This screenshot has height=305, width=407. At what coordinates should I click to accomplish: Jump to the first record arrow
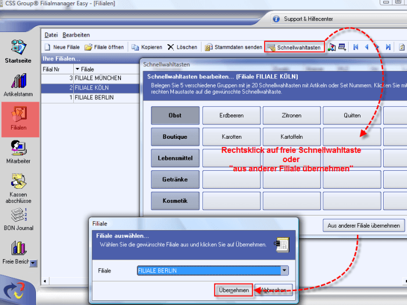pyautogui.click(x=356, y=47)
